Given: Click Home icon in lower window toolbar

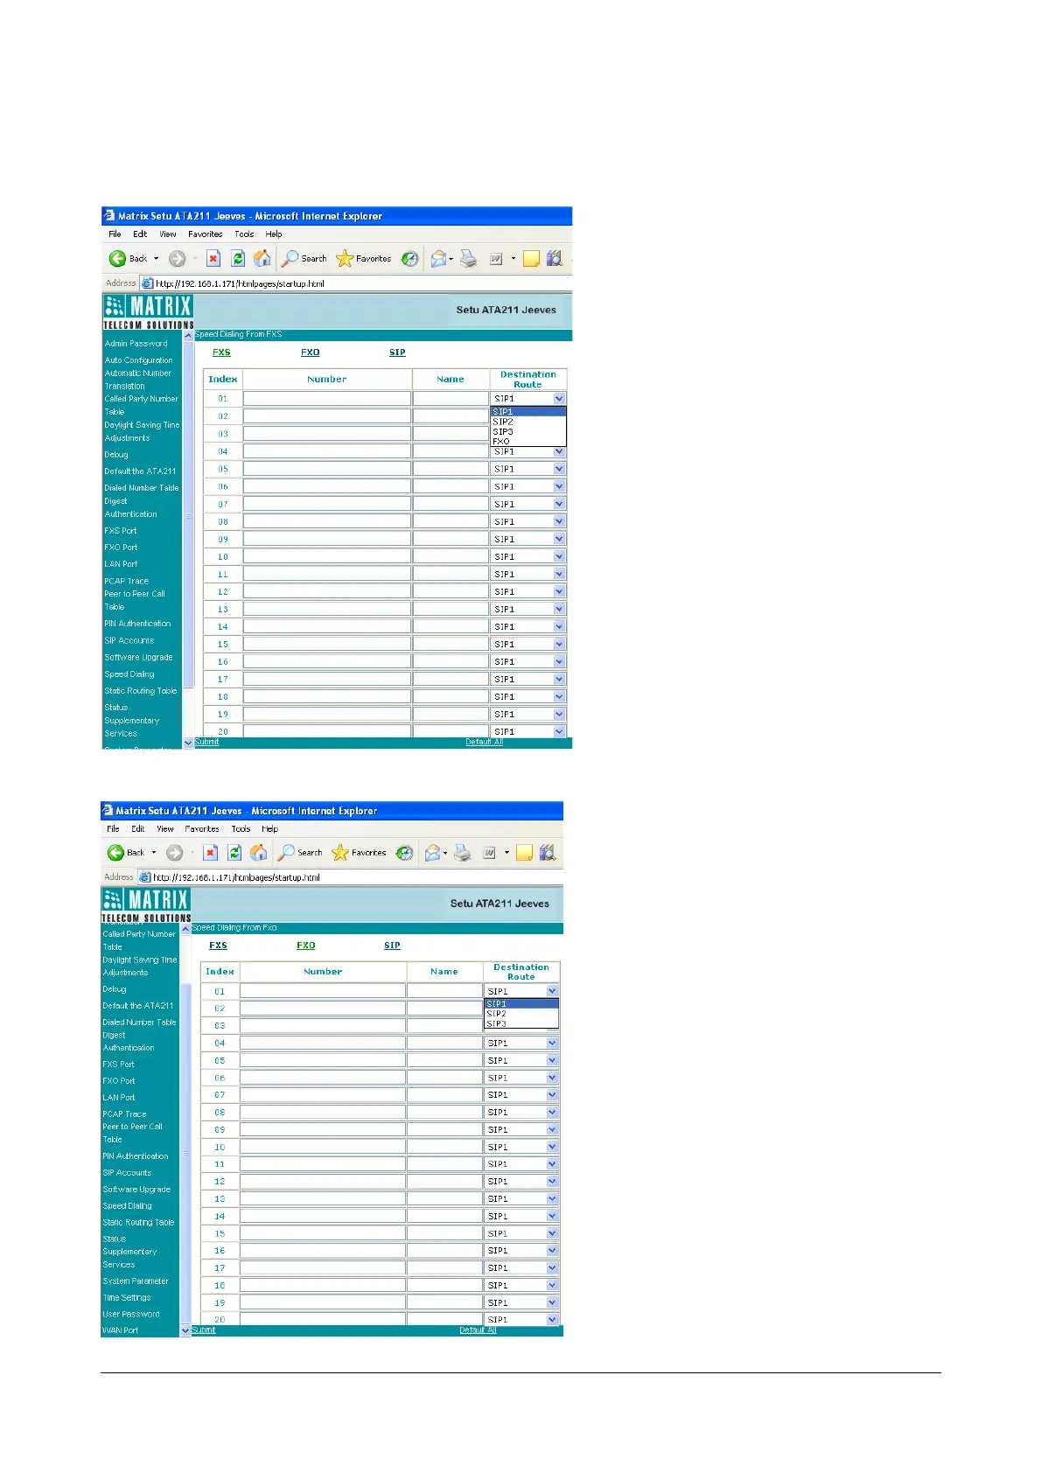Looking at the screenshot, I should [259, 853].
